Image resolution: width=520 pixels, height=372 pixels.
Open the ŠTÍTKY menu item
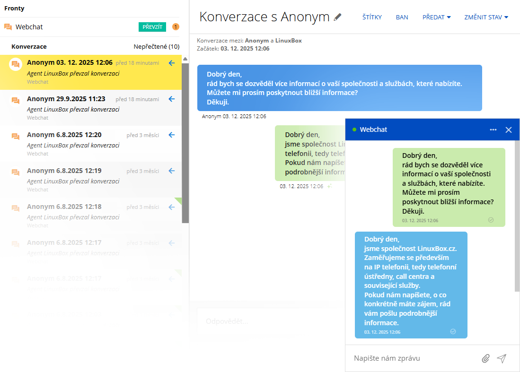(x=372, y=17)
